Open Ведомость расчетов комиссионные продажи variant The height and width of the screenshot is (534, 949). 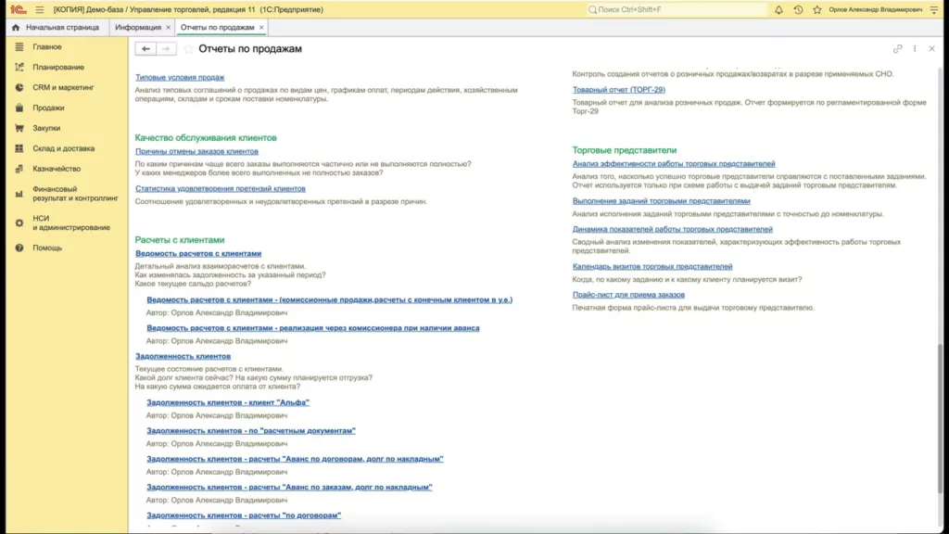tap(329, 299)
